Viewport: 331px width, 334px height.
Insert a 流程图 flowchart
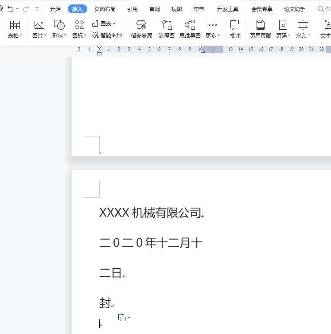pyautogui.click(x=167, y=29)
